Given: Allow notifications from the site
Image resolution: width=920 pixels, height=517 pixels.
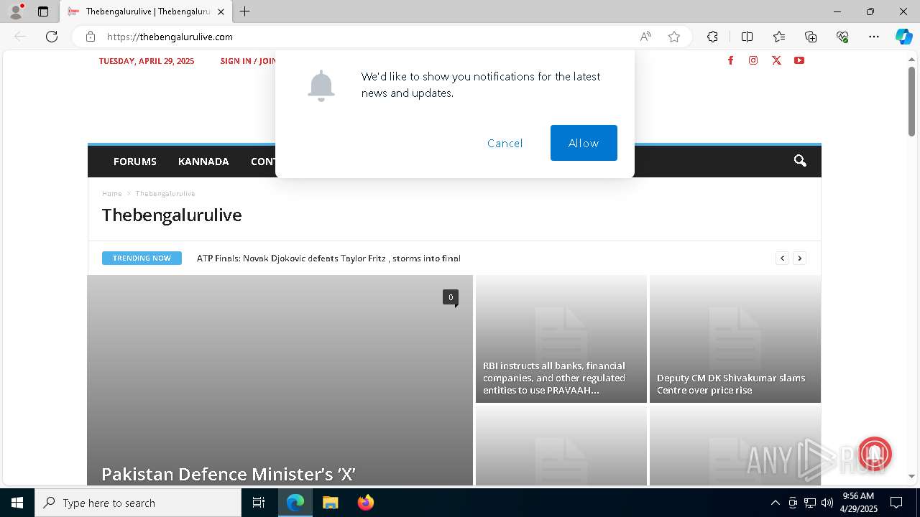Looking at the screenshot, I should pyautogui.click(x=584, y=143).
